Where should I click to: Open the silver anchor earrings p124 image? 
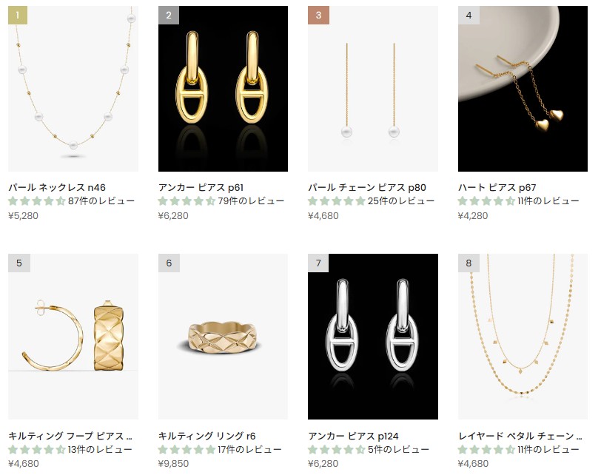[x=373, y=337]
